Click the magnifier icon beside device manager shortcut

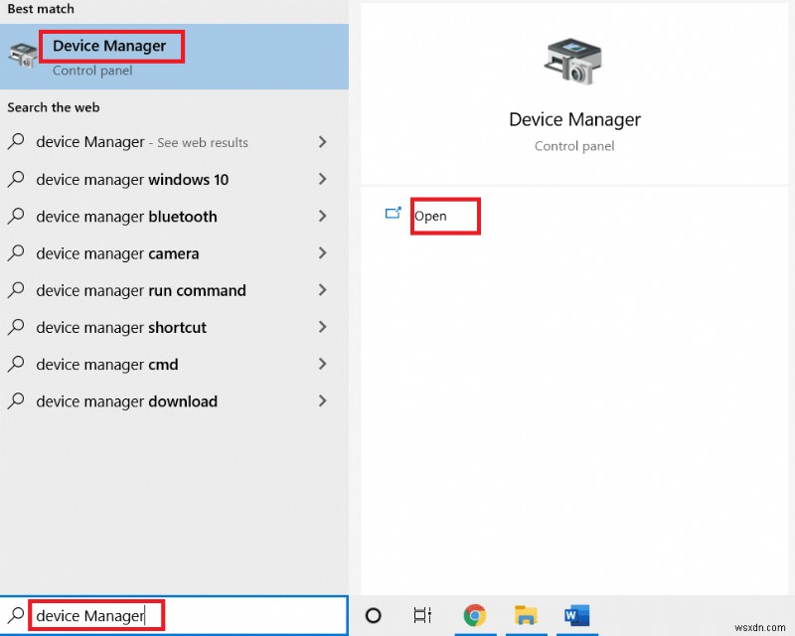(17, 327)
